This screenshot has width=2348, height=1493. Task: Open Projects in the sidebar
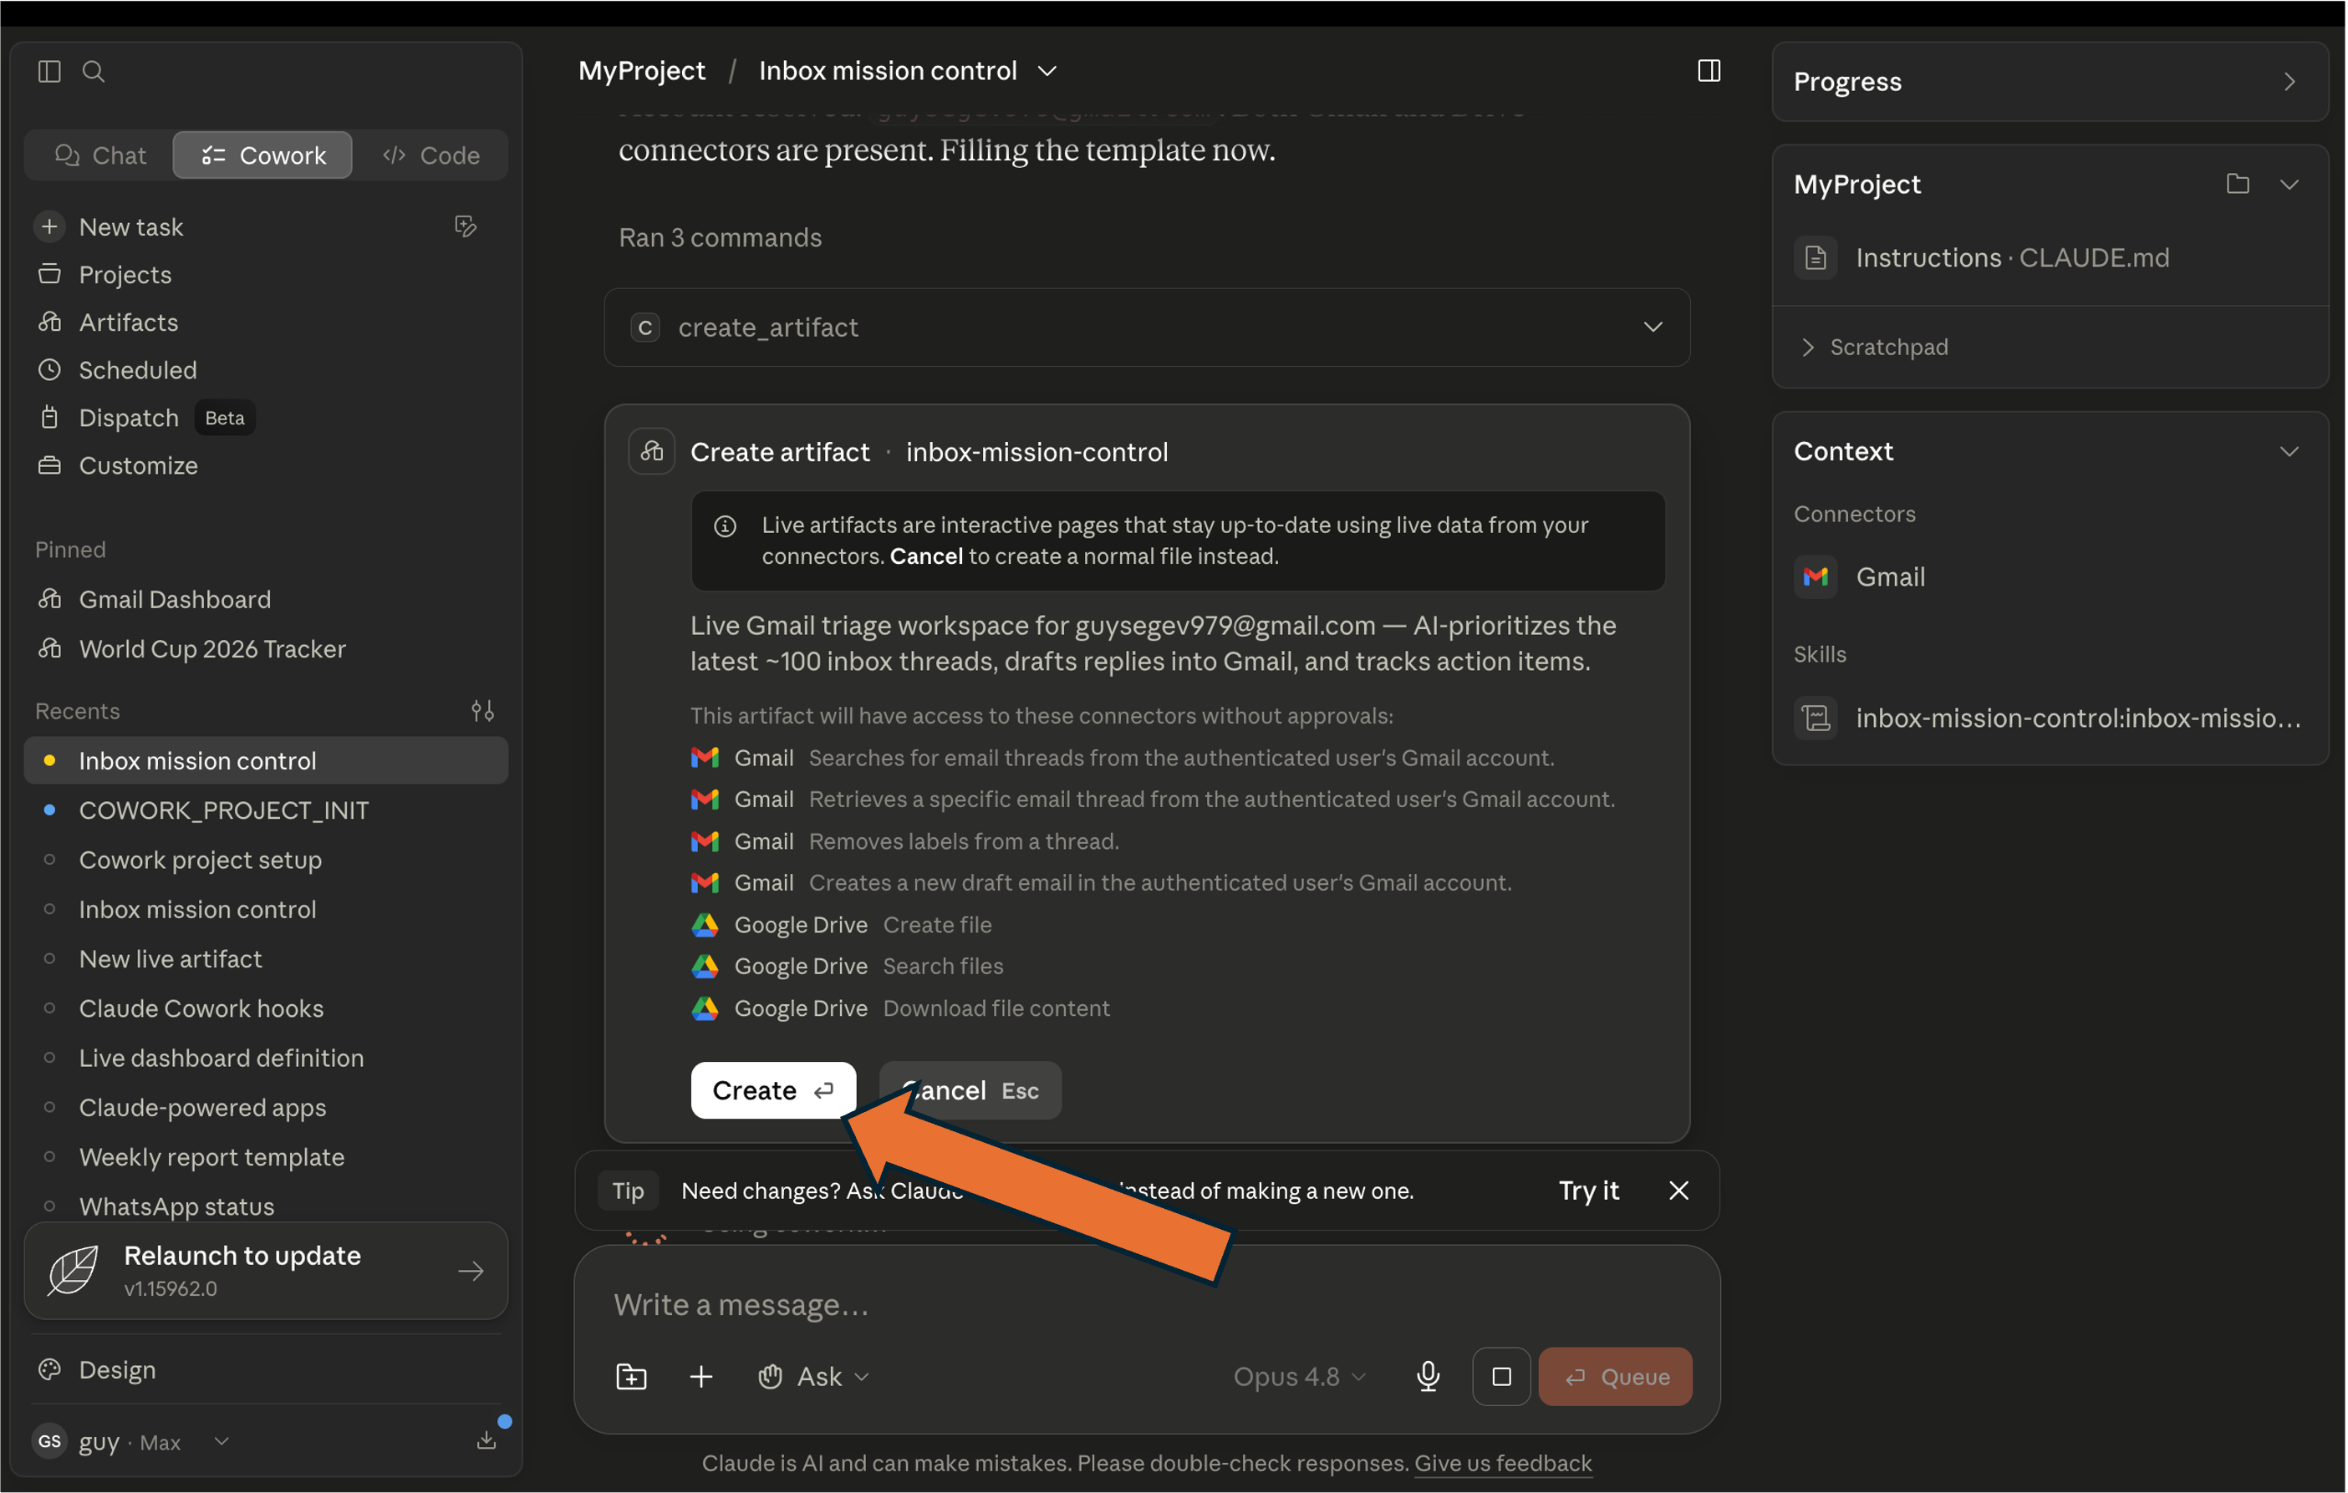(125, 275)
